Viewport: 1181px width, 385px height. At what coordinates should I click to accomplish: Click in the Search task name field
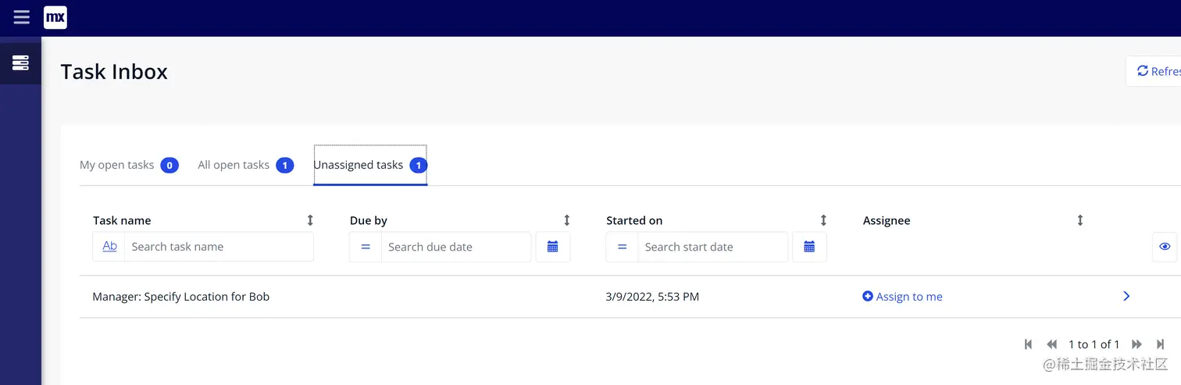(x=218, y=247)
